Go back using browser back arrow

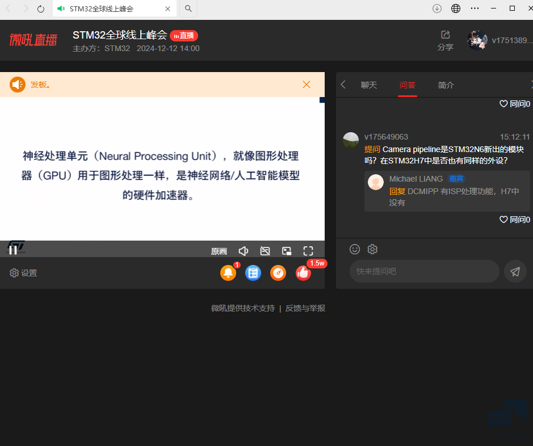pos(8,9)
